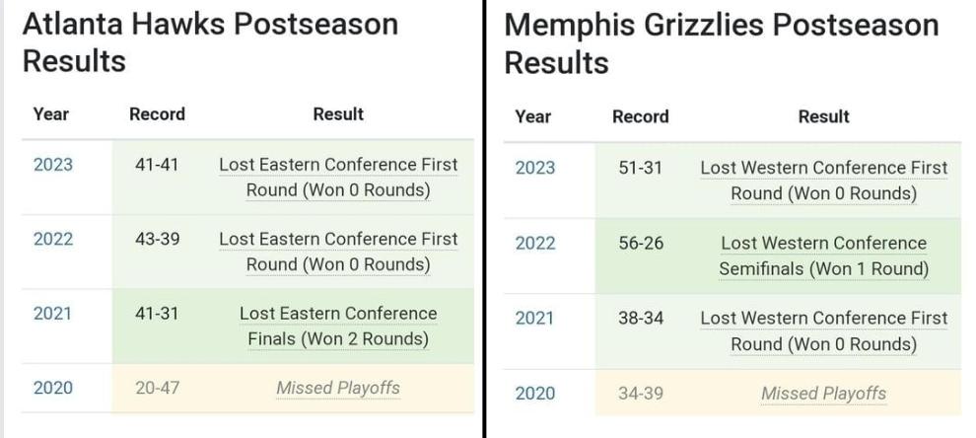
Task: Click the Atlanta Hawks Postseason Results heading
Action: [x=209, y=42]
